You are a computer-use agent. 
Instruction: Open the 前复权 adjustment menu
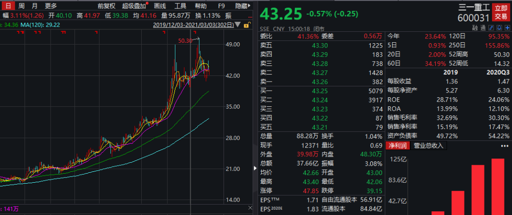pos(107,6)
